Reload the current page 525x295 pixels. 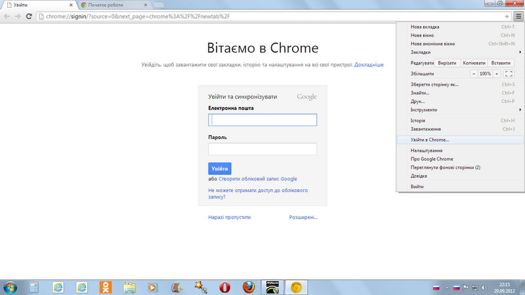29,16
